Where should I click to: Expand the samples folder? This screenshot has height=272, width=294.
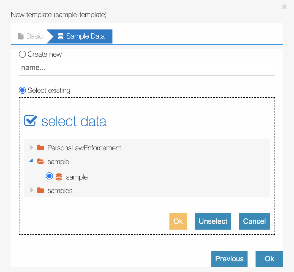tap(31, 190)
